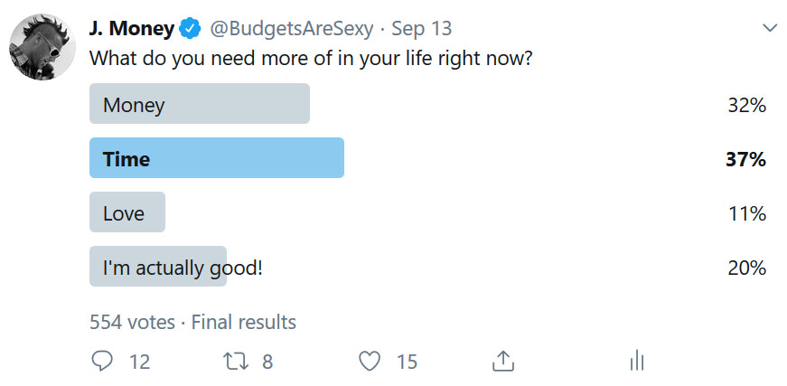Click the J. Money display name
787x386 pixels.
131,29
